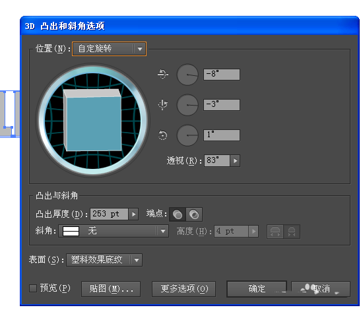Turn cap off for hollow appearance
363x322 pixels.
(x=194, y=214)
